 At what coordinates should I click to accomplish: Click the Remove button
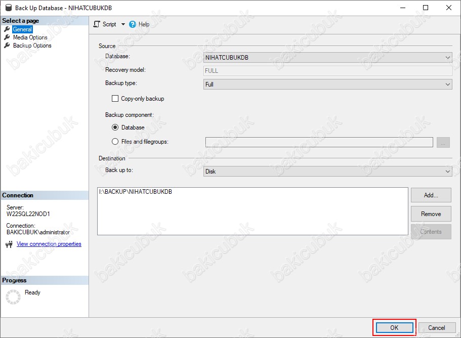pyautogui.click(x=431, y=214)
